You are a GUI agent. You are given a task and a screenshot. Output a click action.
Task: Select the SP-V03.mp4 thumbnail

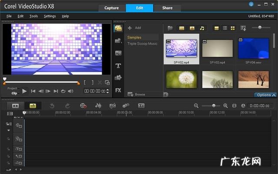217,49
